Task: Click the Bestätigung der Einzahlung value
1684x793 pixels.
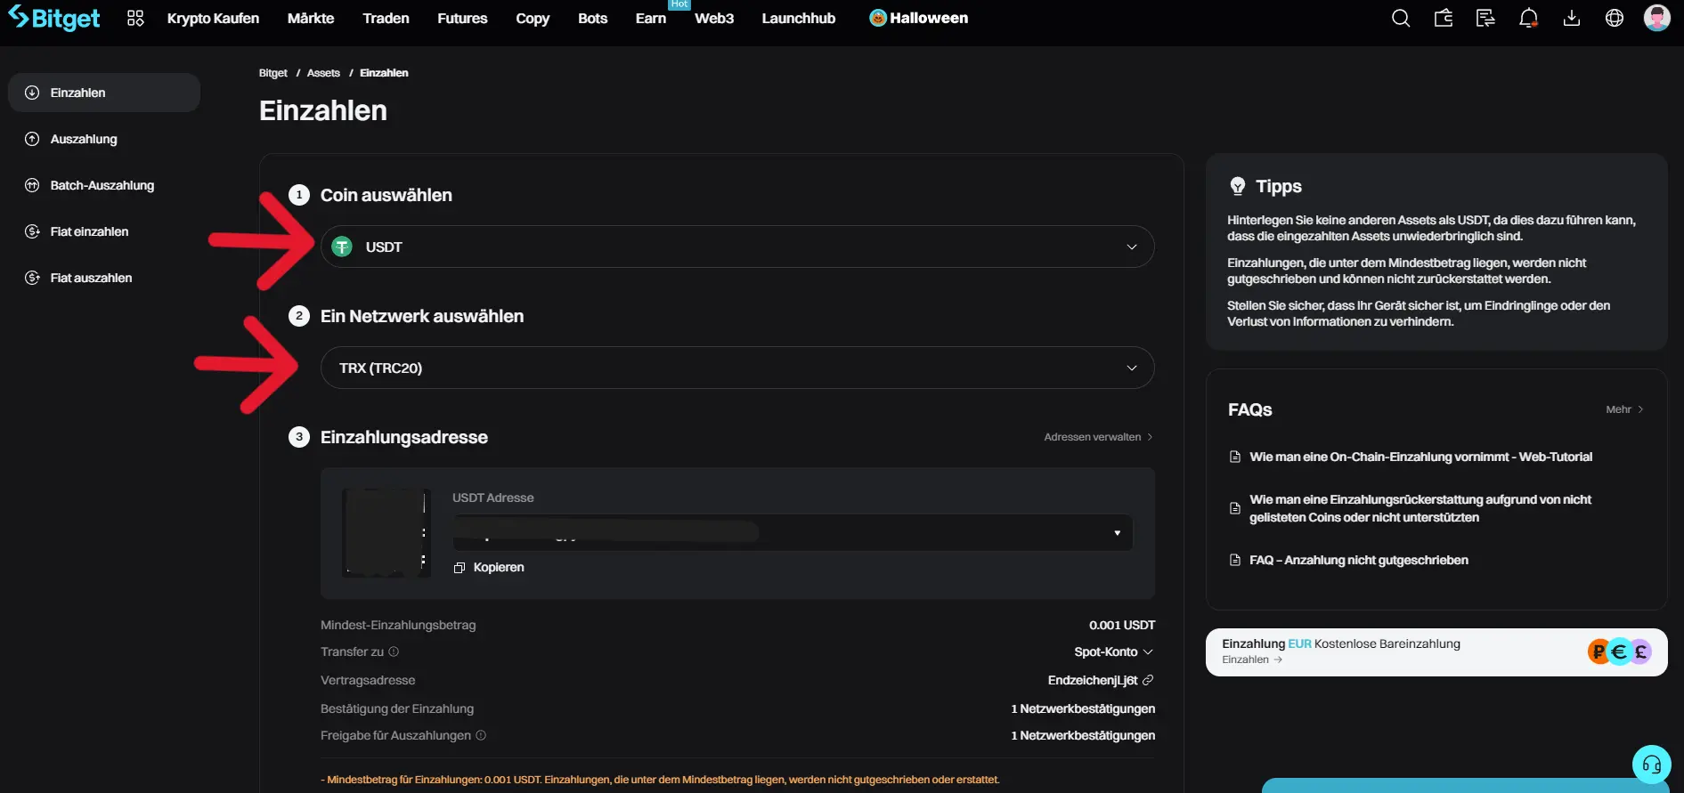Action: coord(1083,708)
